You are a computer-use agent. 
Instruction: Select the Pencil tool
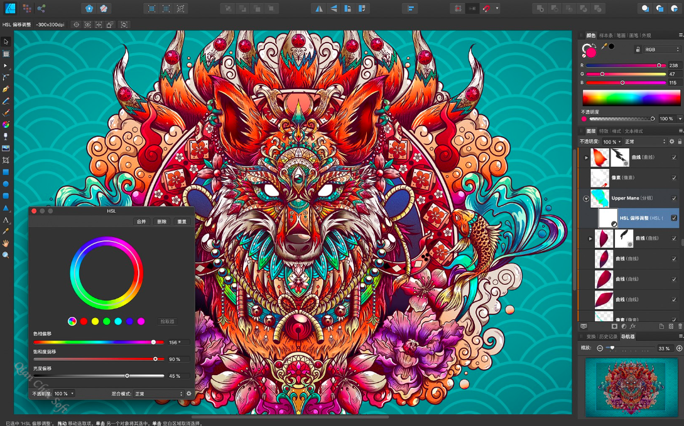click(x=6, y=101)
